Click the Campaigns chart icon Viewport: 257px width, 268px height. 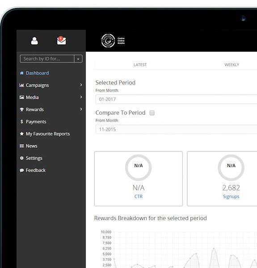(21, 85)
